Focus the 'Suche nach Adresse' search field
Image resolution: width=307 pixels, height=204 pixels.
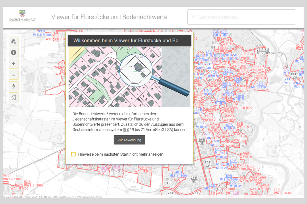coord(244,17)
